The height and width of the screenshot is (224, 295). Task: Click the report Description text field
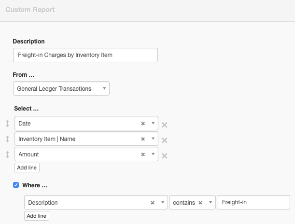point(85,55)
